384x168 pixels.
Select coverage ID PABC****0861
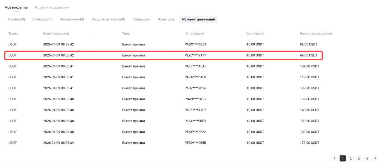(195, 44)
